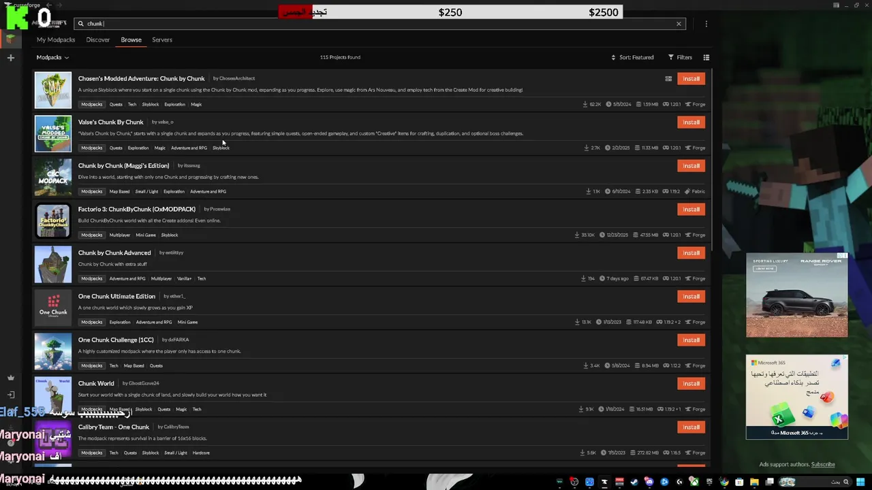Click the Subscribe link under ads

pyautogui.click(x=823, y=464)
